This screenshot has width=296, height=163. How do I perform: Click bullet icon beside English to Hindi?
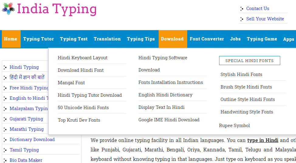tap(5, 99)
